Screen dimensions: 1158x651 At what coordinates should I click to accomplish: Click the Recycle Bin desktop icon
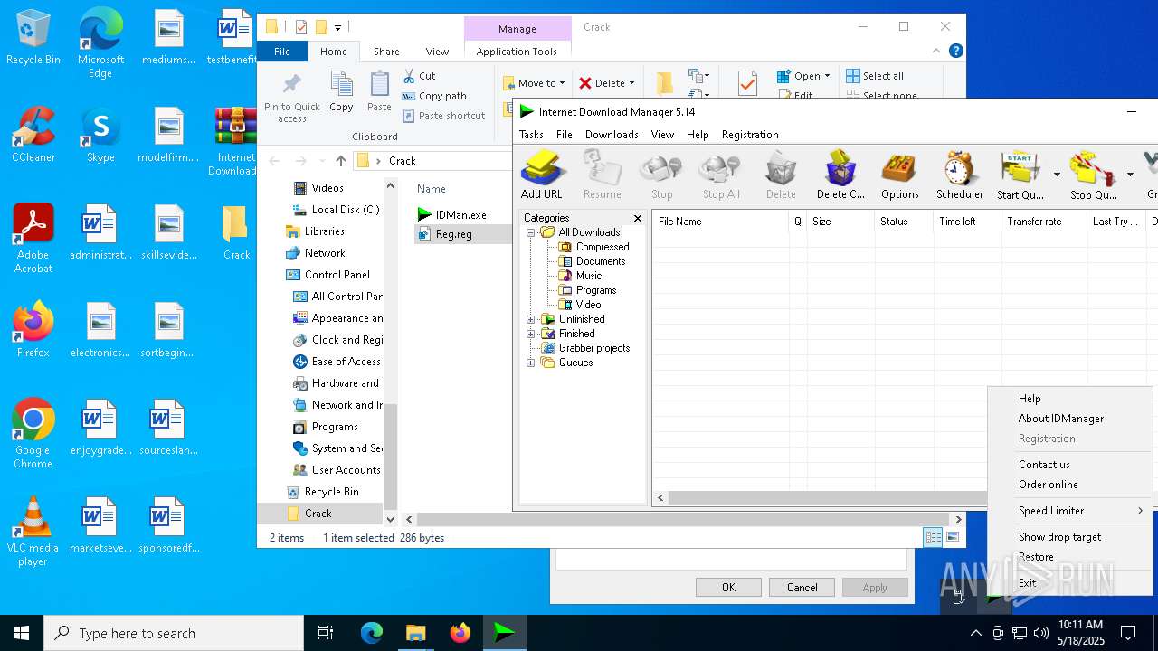pos(33,38)
